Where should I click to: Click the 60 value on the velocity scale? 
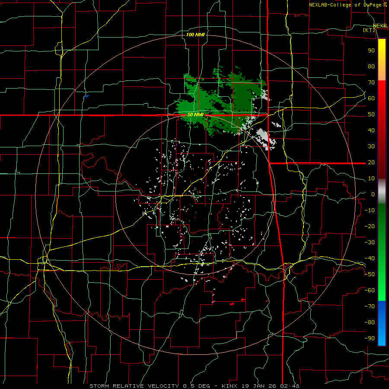371,99
